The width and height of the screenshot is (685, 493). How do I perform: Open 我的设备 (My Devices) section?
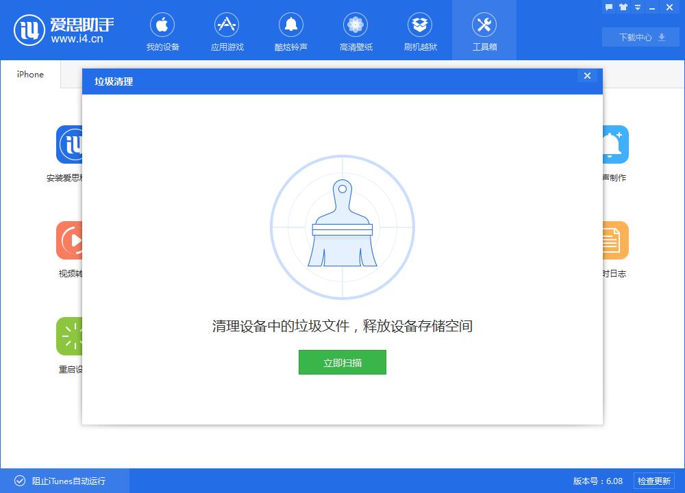point(162,31)
